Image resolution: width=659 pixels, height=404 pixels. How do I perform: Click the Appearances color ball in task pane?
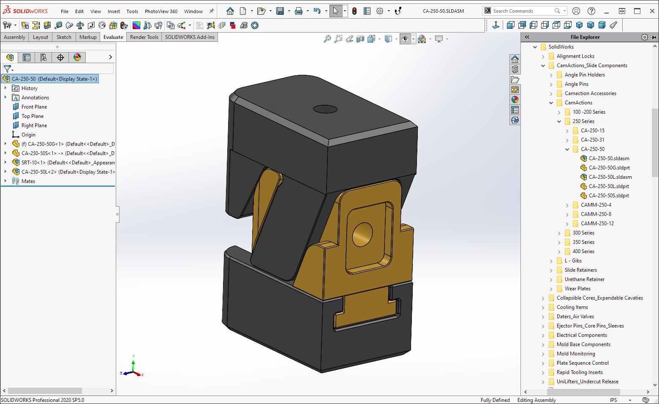click(x=515, y=99)
